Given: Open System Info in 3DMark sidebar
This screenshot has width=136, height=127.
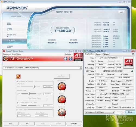Looking at the screenshot, I should pos(11,35).
